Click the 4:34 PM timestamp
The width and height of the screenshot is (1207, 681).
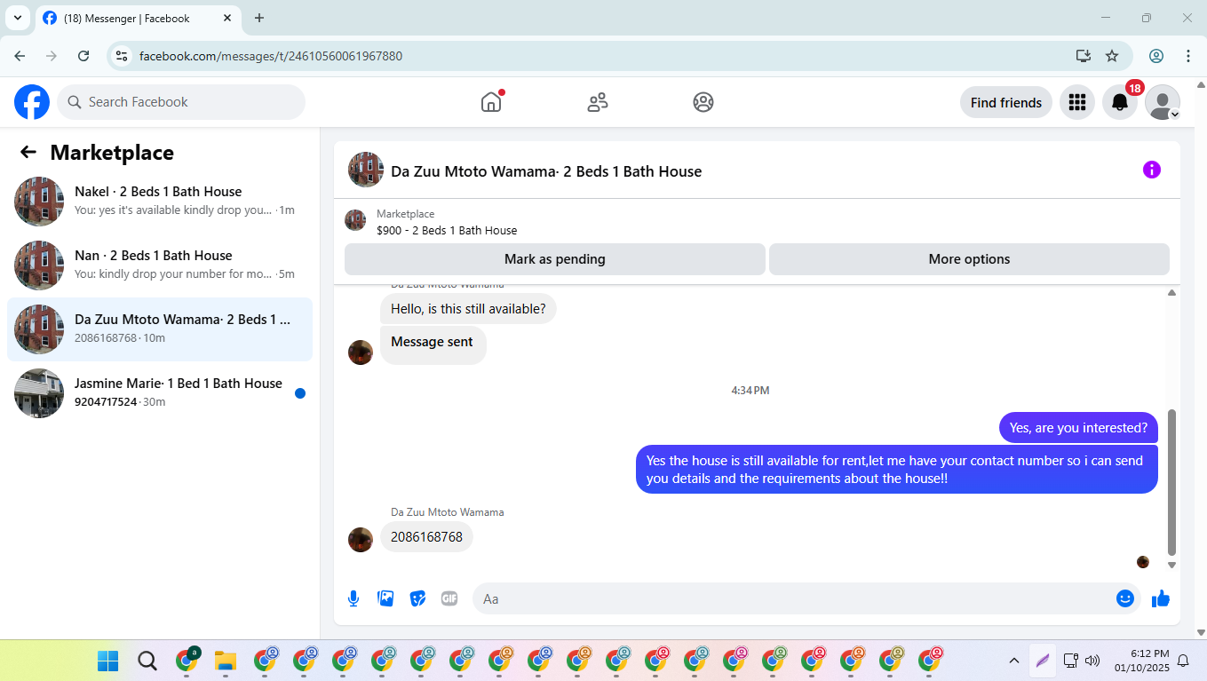tap(750, 390)
